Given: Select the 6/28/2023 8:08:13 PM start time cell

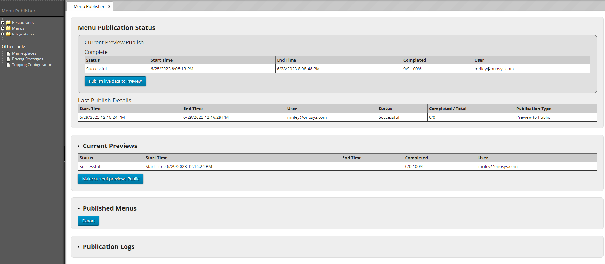Looking at the screenshot, I should [212, 69].
